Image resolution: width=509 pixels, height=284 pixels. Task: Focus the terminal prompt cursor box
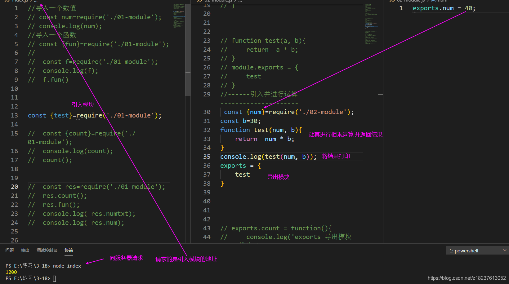coord(55,278)
